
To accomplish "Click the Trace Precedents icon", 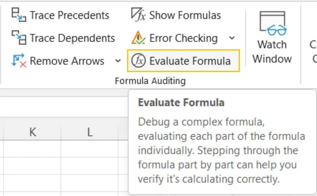I will point(19,15).
